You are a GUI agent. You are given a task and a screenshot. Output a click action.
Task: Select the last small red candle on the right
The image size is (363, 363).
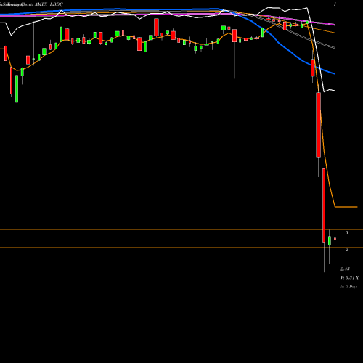335,239
